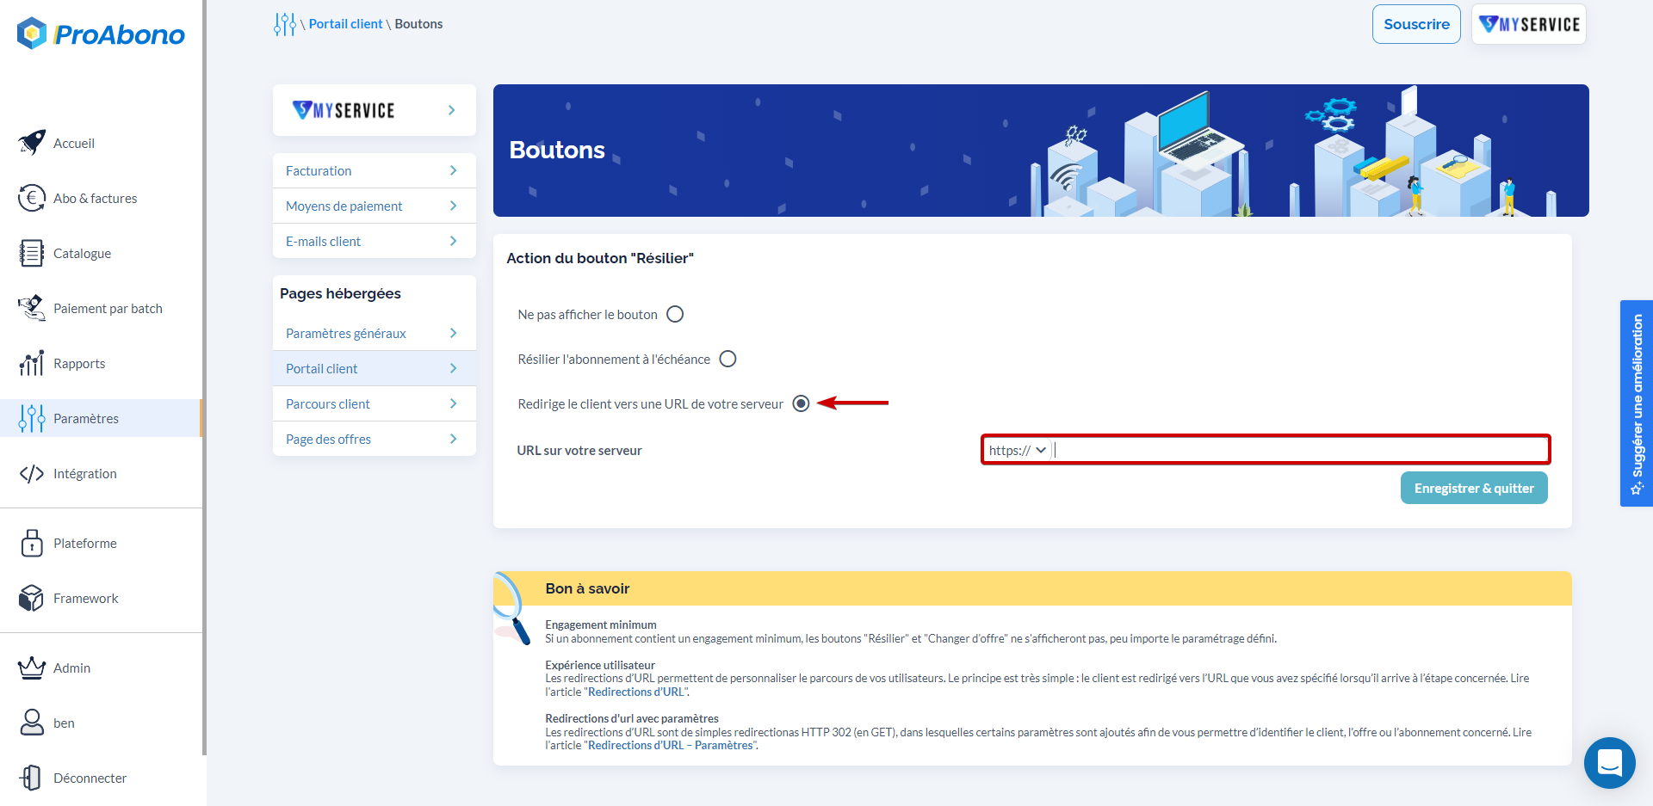Expand the E-mails client chevron
Screen dimensions: 1653x806
[453, 241]
